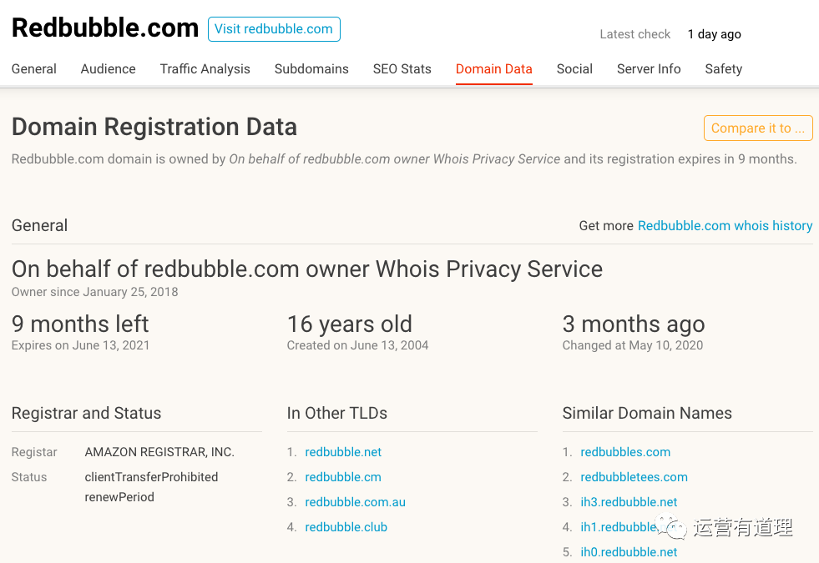Open the General tab
Image resolution: width=819 pixels, height=563 pixels.
click(34, 69)
